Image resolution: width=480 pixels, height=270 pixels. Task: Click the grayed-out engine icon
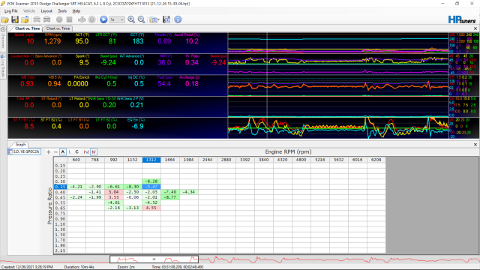point(82,19)
